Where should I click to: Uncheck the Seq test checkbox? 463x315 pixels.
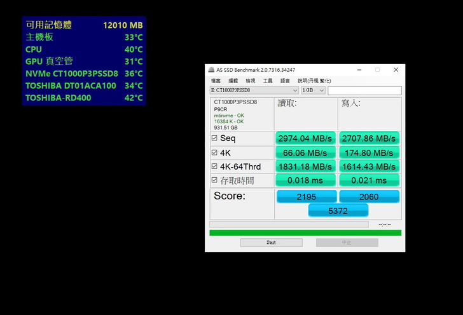pyautogui.click(x=214, y=138)
